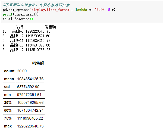Click the value 1226223640.73 in row 15
The width and height of the screenshot is (163, 131).
(x=38, y=31)
